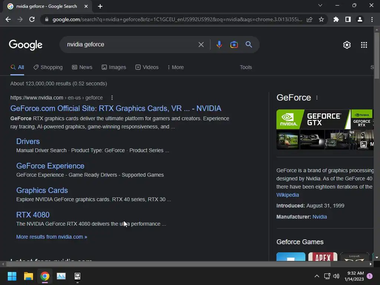The height and width of the screenshot is (285, 380).
Task: Share this page icon in address bar
Action: pyautogui.click(x=309, y=19)
